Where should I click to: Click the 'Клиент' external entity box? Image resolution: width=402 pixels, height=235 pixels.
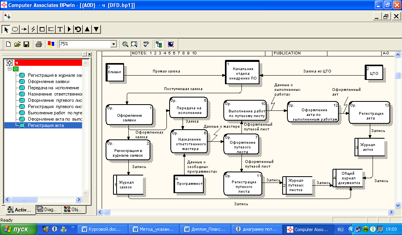click(x=115, y=72)
